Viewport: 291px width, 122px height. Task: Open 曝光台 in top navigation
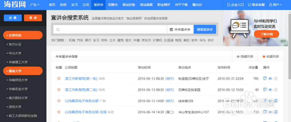click(197, 5)
